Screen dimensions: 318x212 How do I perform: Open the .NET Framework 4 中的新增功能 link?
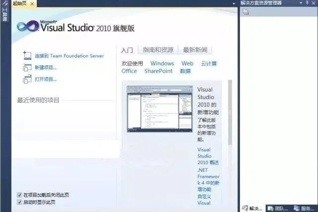(208, 180)
